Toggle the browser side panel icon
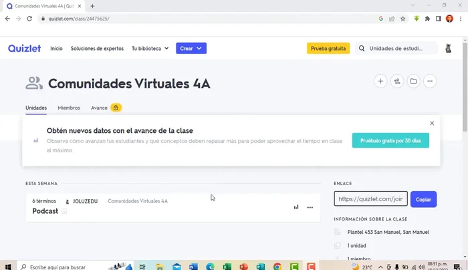Viewport: 468px width, 270px height. (438, 19)
